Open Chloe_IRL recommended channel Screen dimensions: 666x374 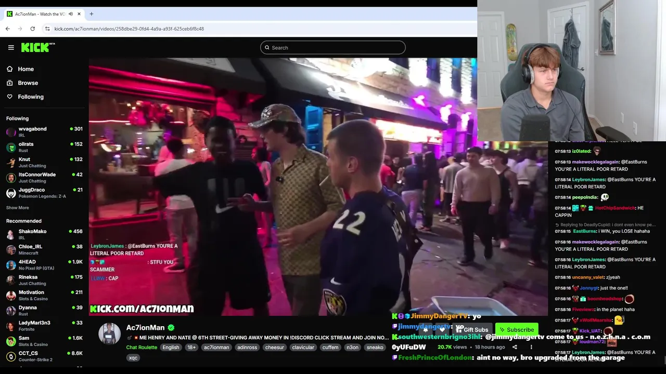click(x=44, y=249)
